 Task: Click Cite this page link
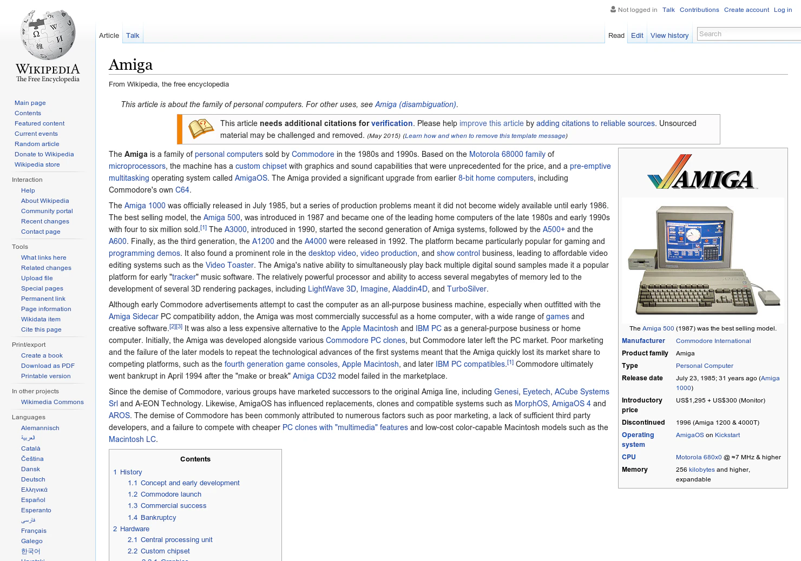click(x=41, y=329)
